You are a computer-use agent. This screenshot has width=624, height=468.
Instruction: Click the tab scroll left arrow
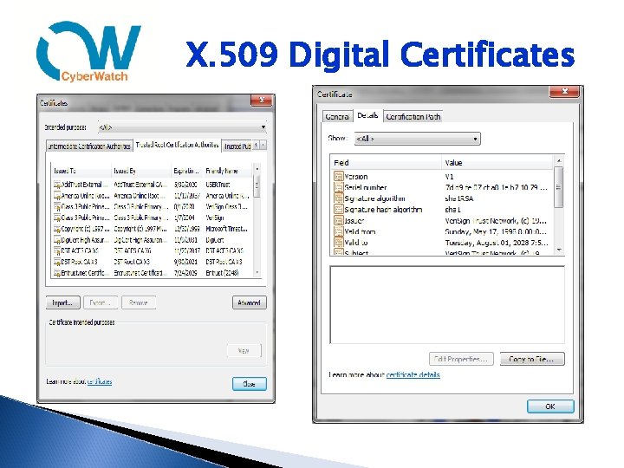(256, 146)
